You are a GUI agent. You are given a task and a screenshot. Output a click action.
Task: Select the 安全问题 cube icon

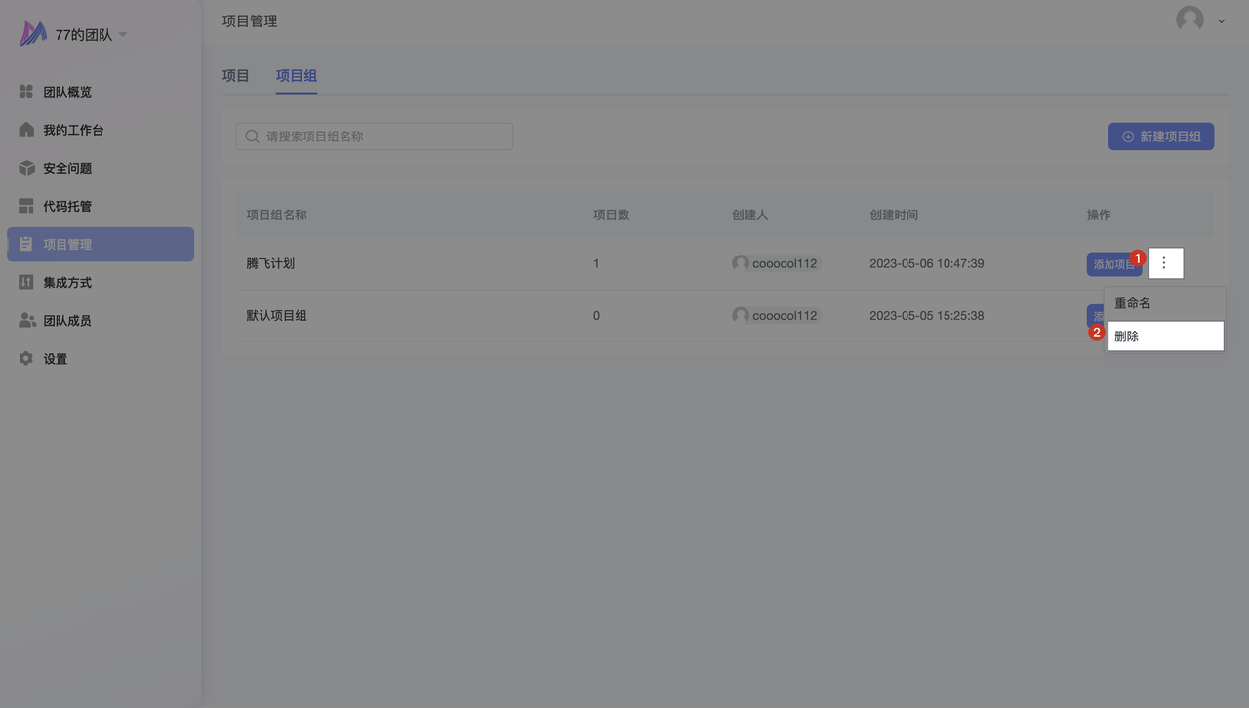tap(26, 168)
